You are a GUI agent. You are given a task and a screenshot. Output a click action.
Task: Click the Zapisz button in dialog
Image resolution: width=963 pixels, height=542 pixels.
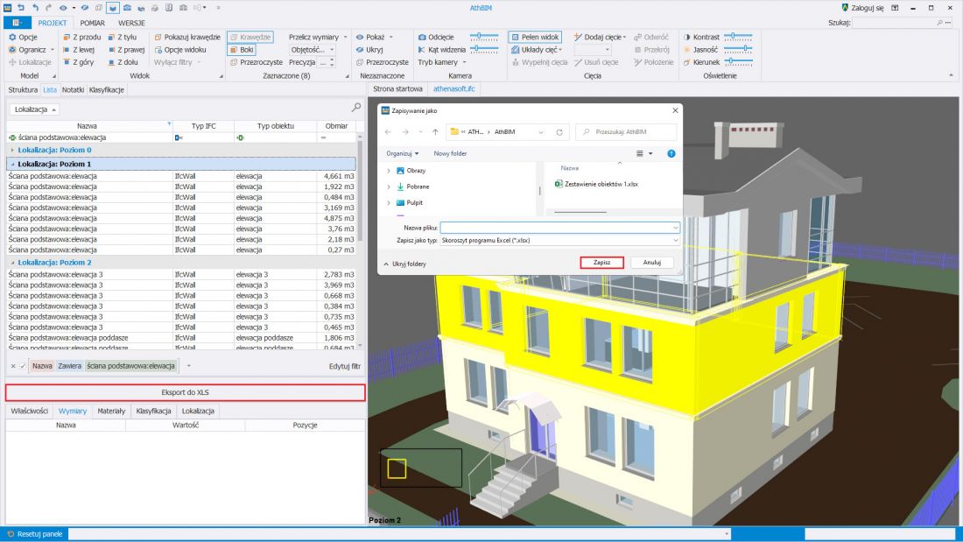[602, 263]
